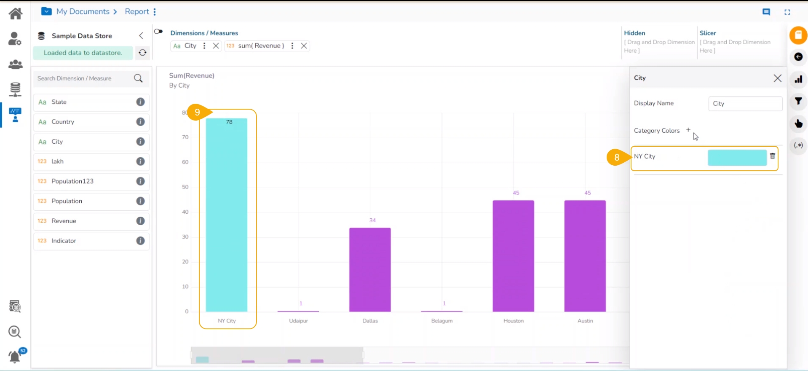Image resolution: width=808 pixels, height=371 pixels.
Task: Toggle the Dimensions / Measures switch
Action: (158, 32)
